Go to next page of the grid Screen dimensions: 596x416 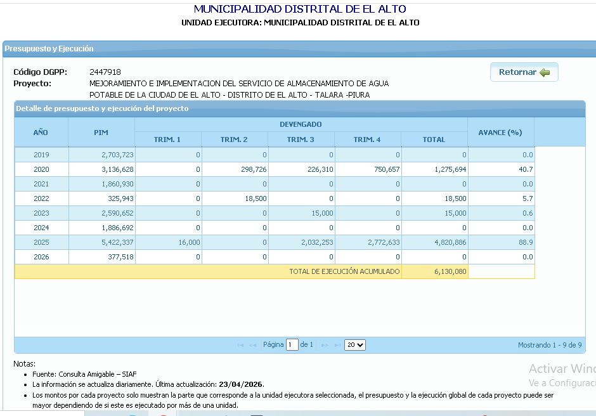point(325,345)
